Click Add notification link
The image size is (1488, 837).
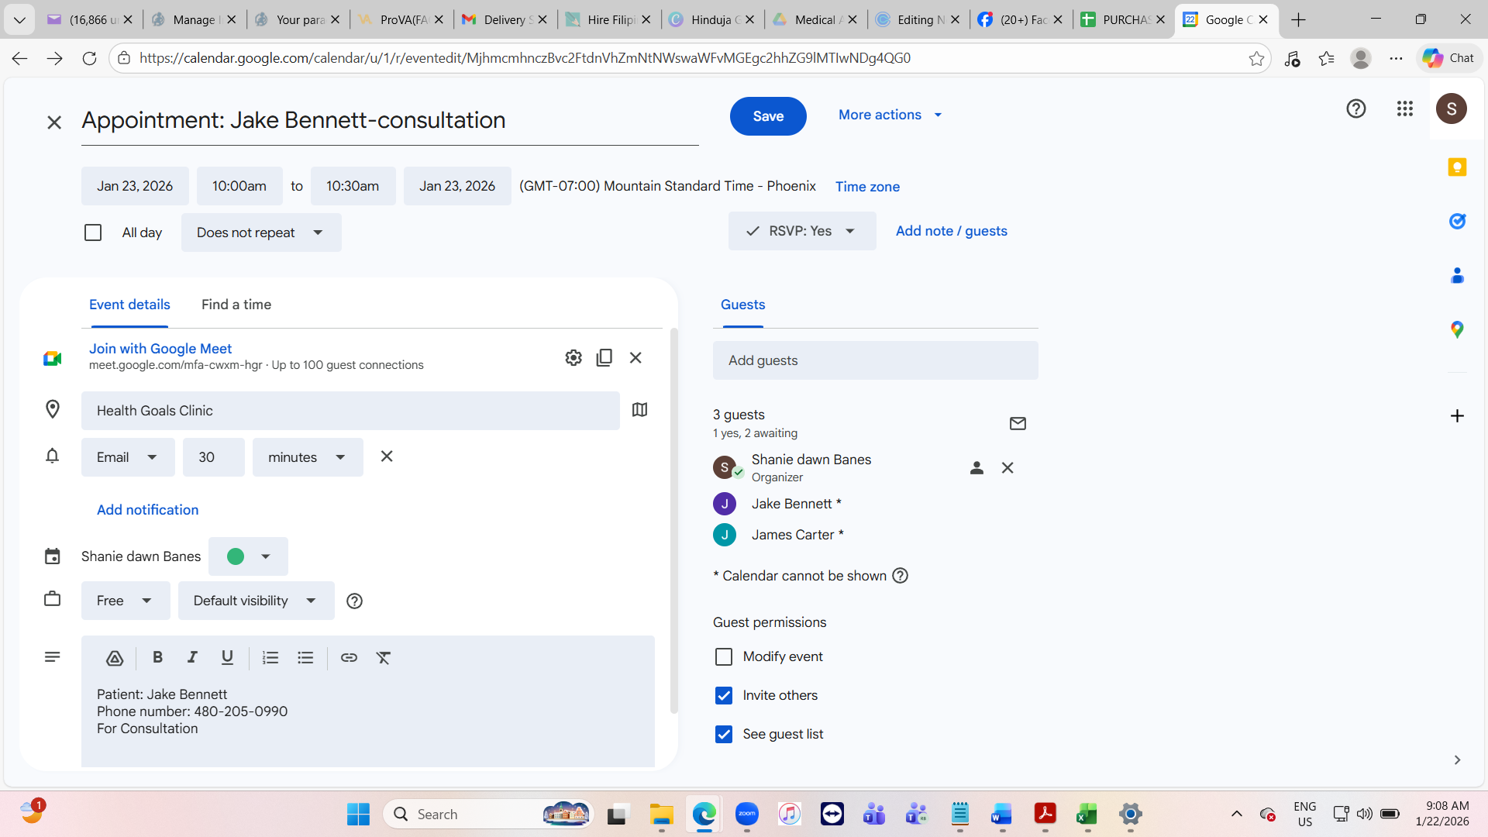click(x=147, y=510)
